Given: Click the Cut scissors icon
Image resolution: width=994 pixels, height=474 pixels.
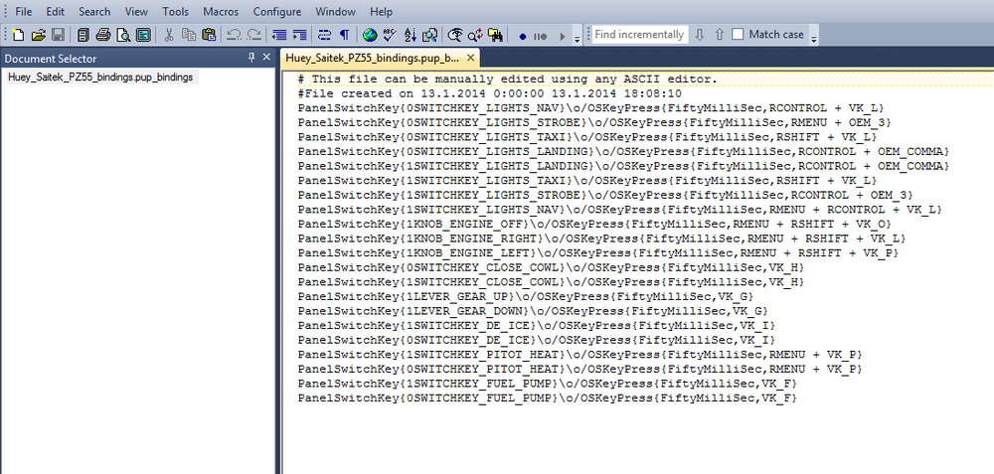Looking at the screenshot, I should tap(169, 35).
